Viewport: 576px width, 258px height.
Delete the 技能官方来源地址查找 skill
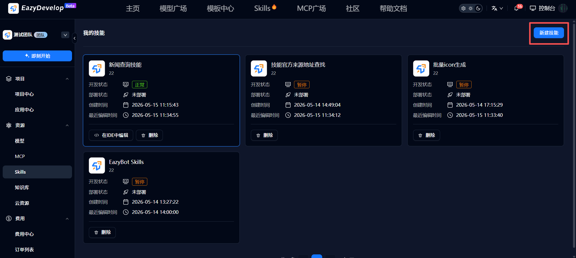(x=264, y=135)
